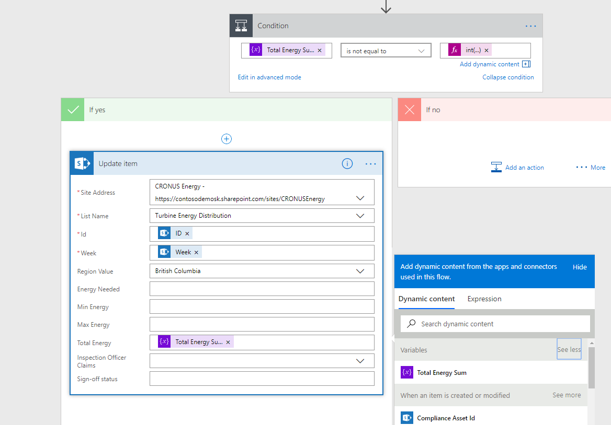611x425 pixels.
Task: Switch to the Expression tab
Action: [x=484, y=299]
